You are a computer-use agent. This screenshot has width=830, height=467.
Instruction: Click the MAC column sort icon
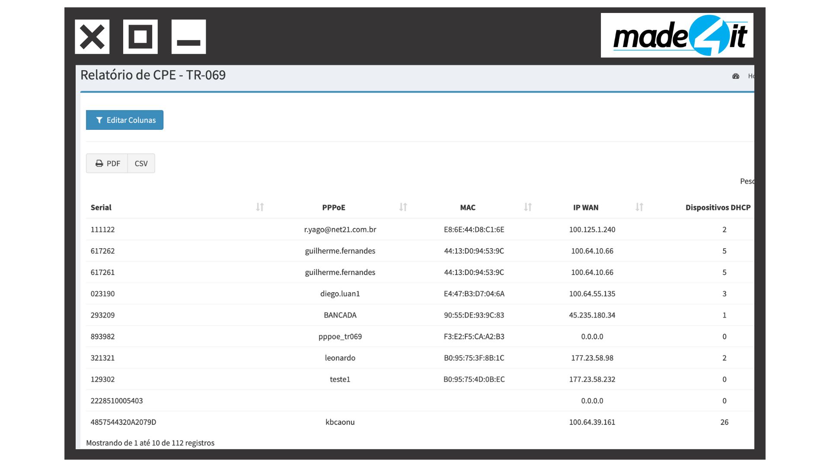click(527, 207)
